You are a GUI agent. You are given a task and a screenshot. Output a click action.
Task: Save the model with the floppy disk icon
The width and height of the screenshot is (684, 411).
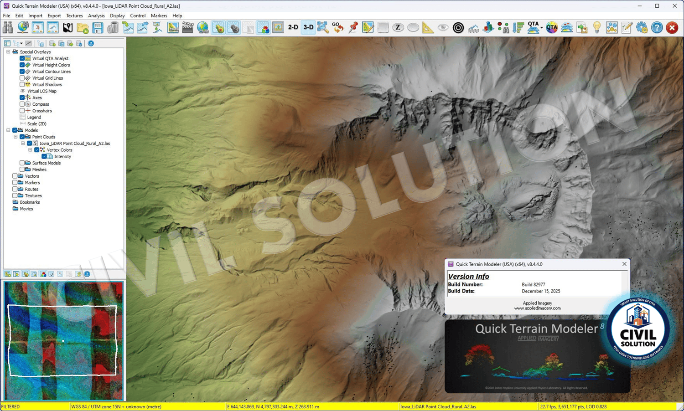pos(98,28)
